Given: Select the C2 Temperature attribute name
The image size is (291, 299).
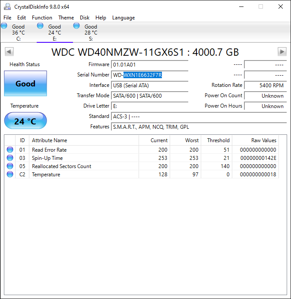Looking at the screenshot, I should tap(46, 175).
